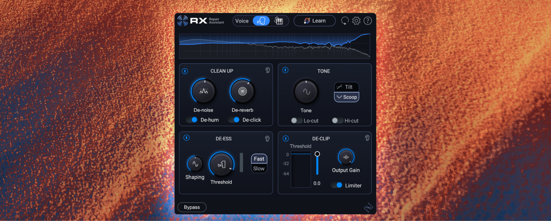Toggle the Tone module power button
This screenshot has width=551, height=221.
286,70
